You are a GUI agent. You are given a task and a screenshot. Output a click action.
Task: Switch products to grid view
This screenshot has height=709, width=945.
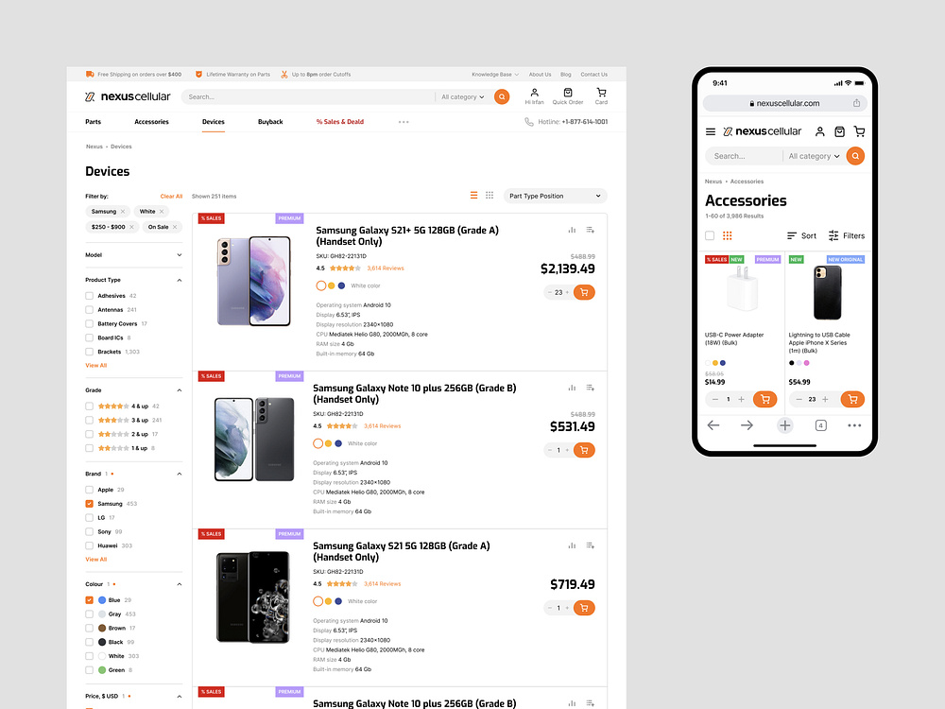(490, 195)
